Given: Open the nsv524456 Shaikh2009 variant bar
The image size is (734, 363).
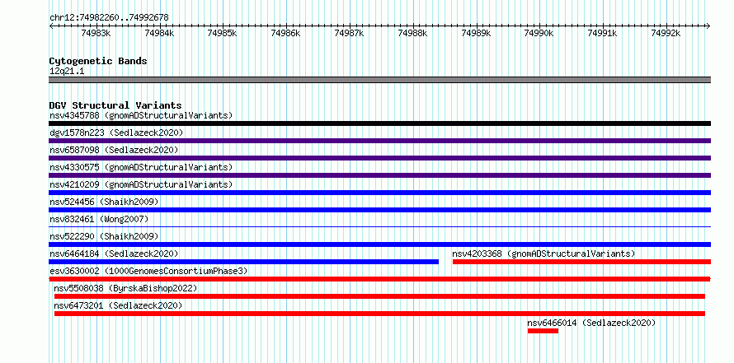Looking at the screenshot, I should click(379, 210).
